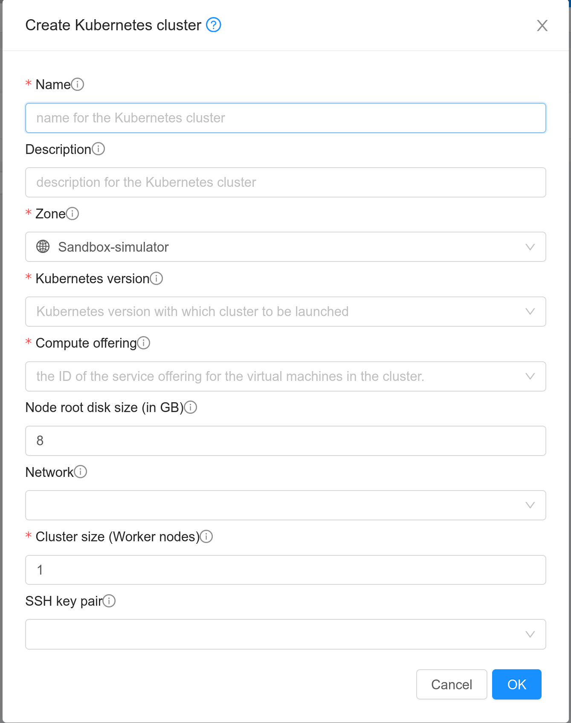The width and height of the screenshot is (571, 723).
Task: Click the Node root disk size info icon
Action: pos(191,408)
